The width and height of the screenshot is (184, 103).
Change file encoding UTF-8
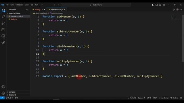(149, 98)
